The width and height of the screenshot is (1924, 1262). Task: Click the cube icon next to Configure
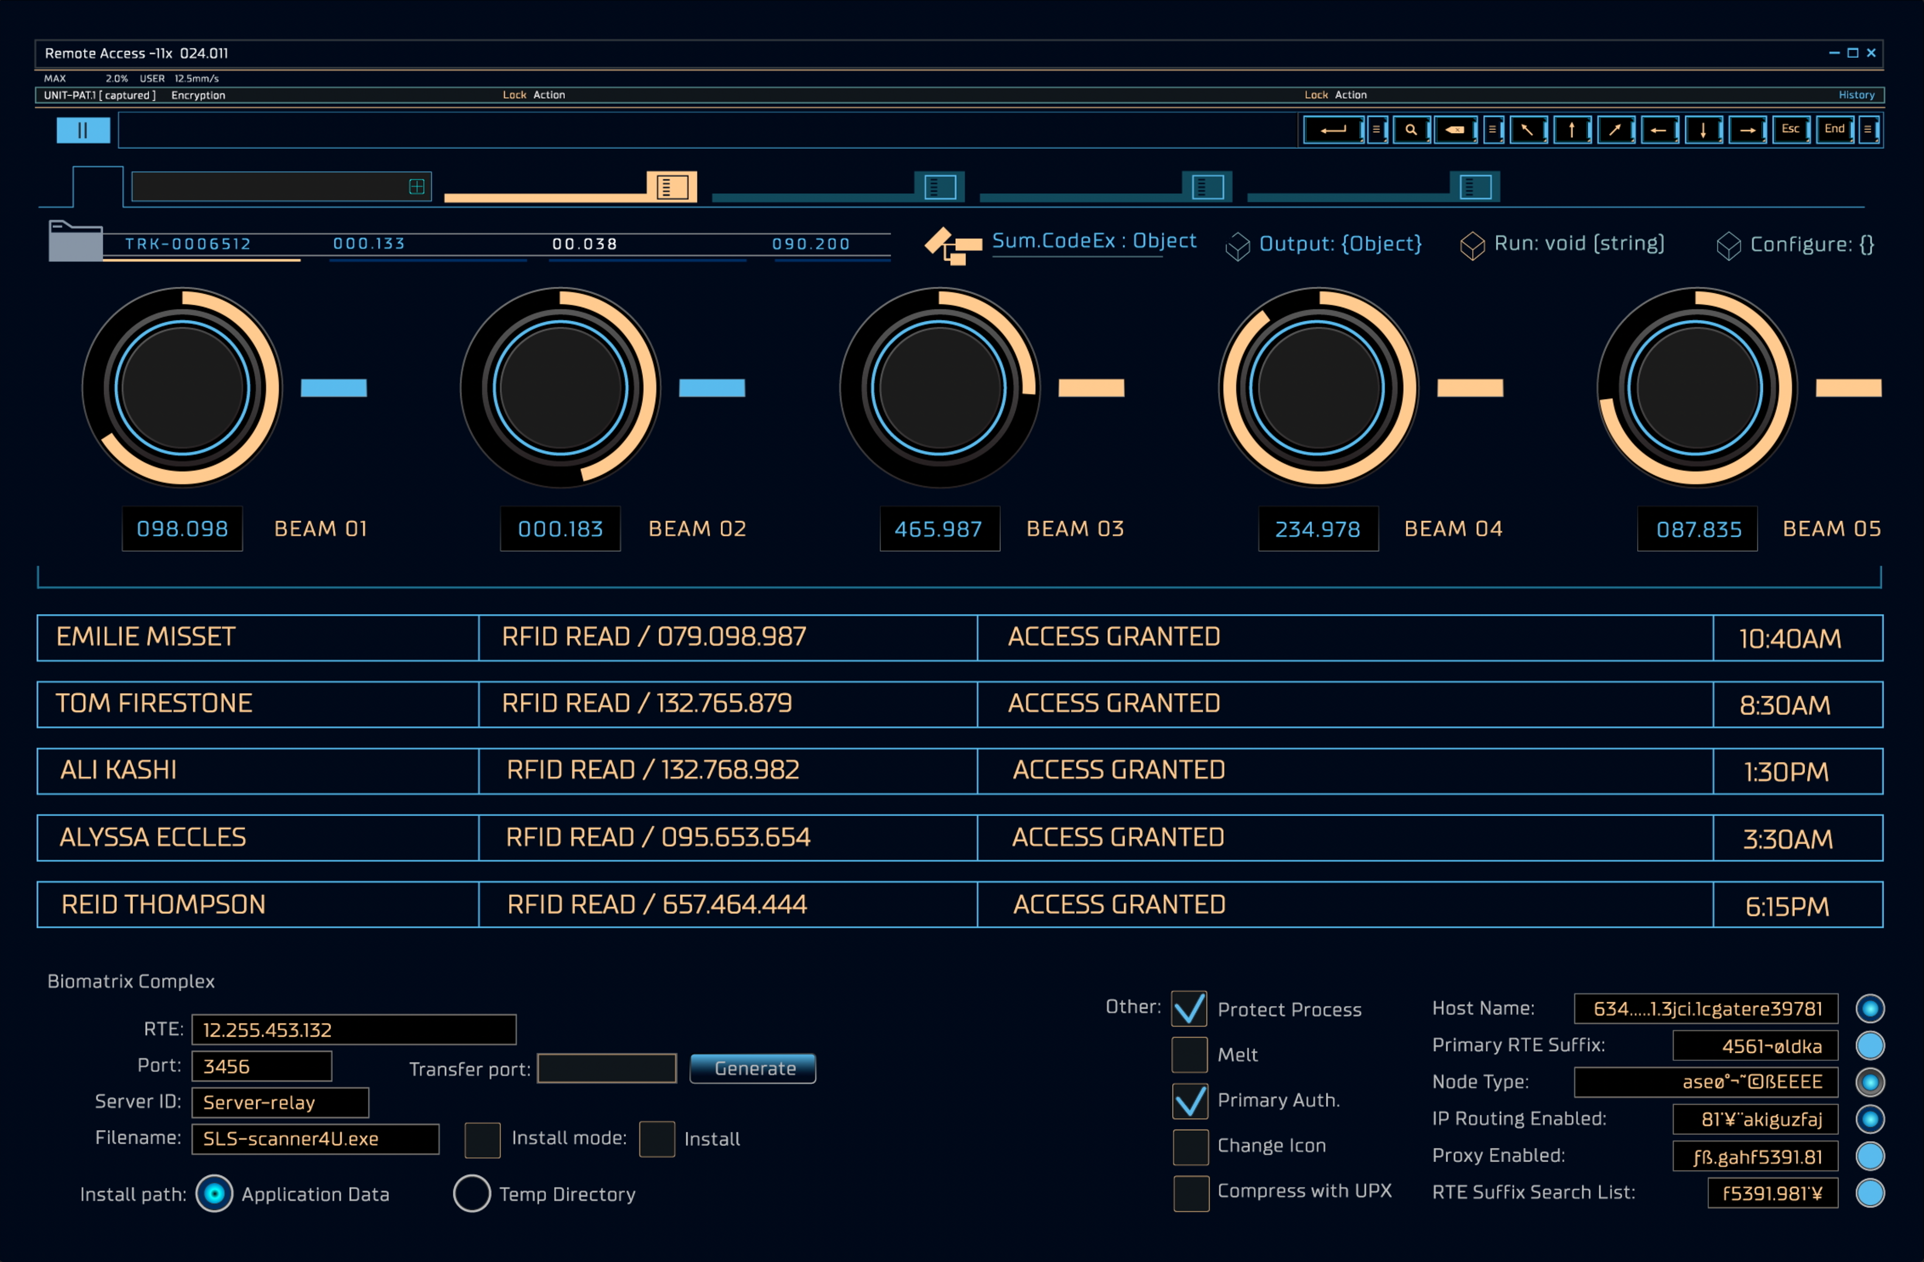point(1728,245)
